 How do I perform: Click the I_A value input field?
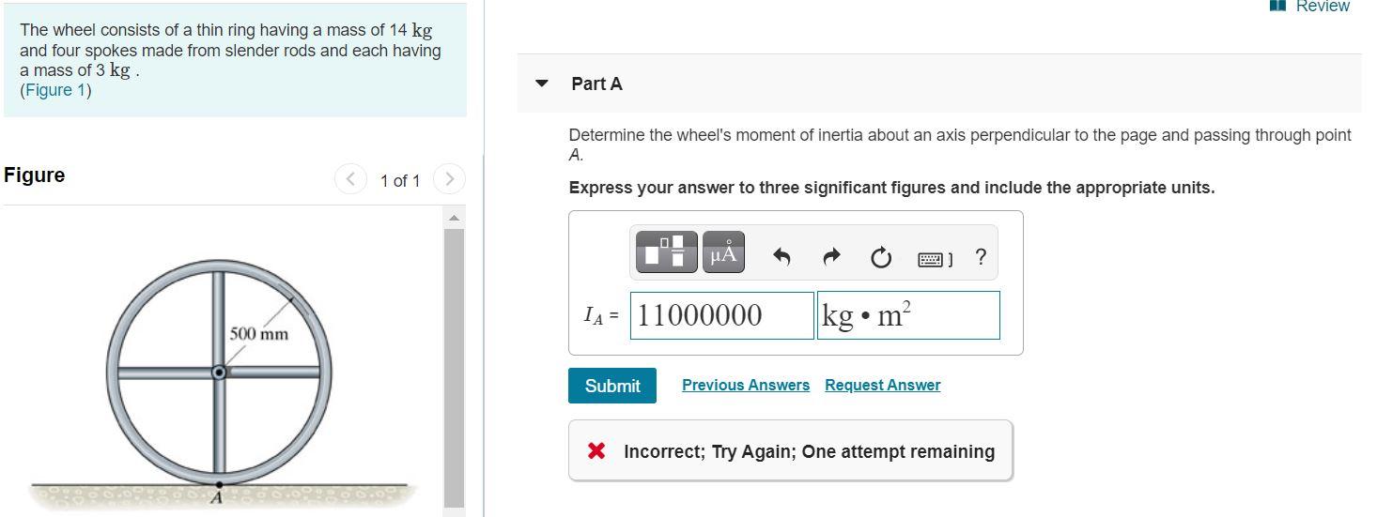point(721,315)
